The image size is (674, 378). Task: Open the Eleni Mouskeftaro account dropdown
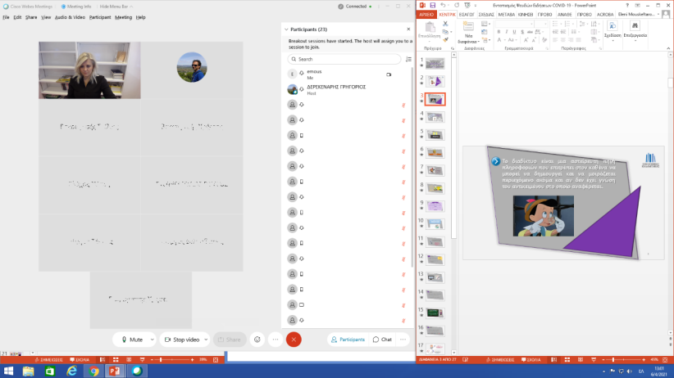(x=638, y=14)
